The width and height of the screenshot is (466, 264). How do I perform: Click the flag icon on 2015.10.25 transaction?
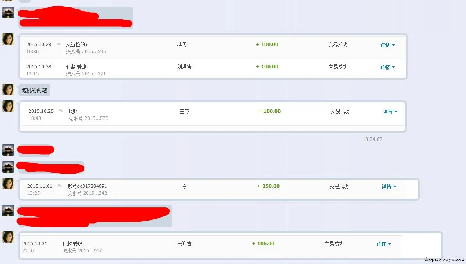point(61,111)
